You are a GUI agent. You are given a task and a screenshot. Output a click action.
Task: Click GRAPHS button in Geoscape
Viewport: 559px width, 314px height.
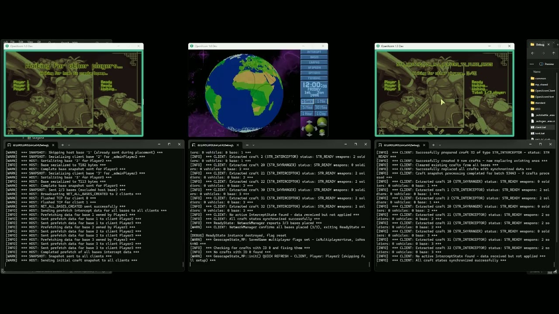(x=314, y=62)
